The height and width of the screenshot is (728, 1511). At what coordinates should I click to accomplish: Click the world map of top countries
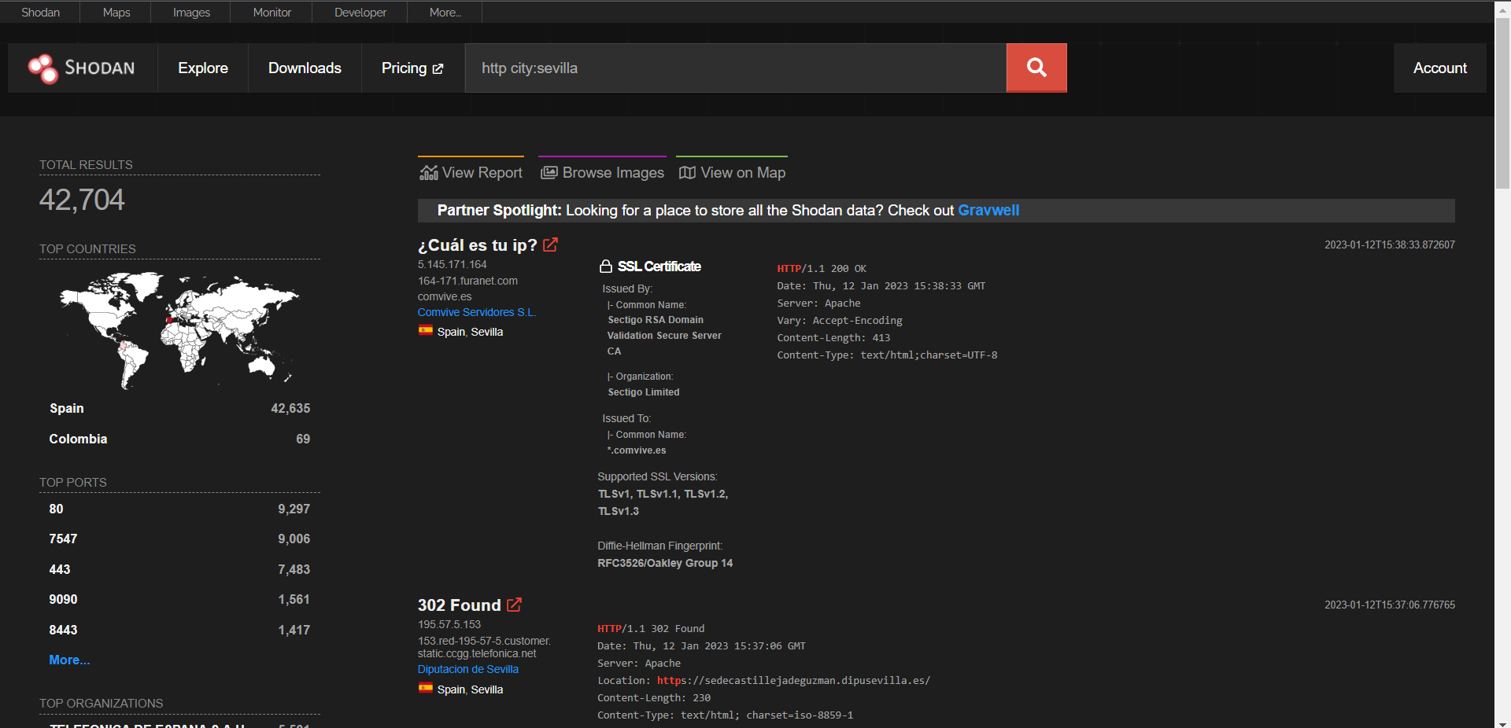coord(179,330)
